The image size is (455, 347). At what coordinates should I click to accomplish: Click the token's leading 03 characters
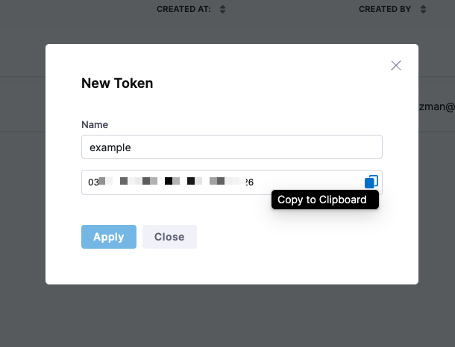[93, 182]
